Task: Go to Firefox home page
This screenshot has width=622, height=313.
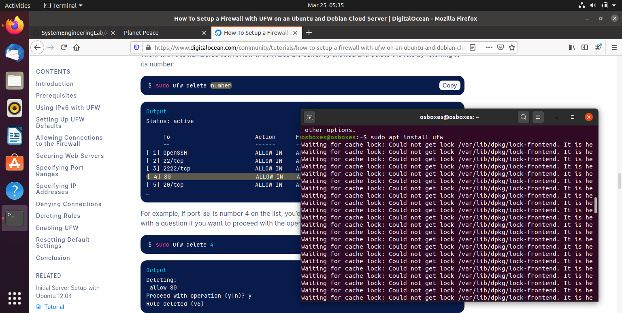Action: [x=77, y=47]
